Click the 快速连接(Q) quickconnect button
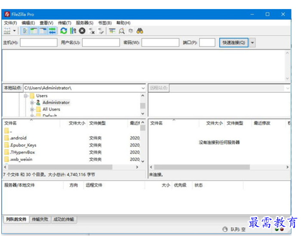Screen dimensions: 301x236 (x=234, y=43)
